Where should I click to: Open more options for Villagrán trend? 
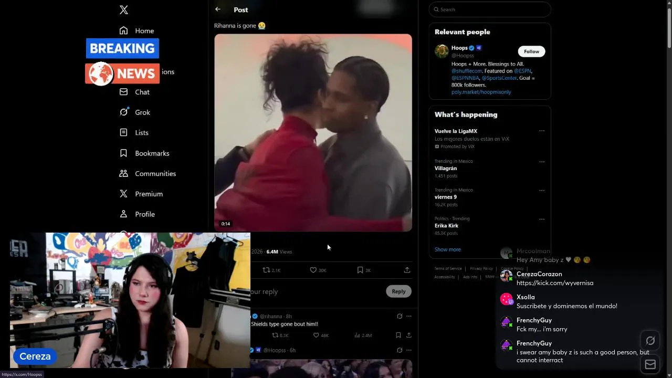[x=542, y=162]
